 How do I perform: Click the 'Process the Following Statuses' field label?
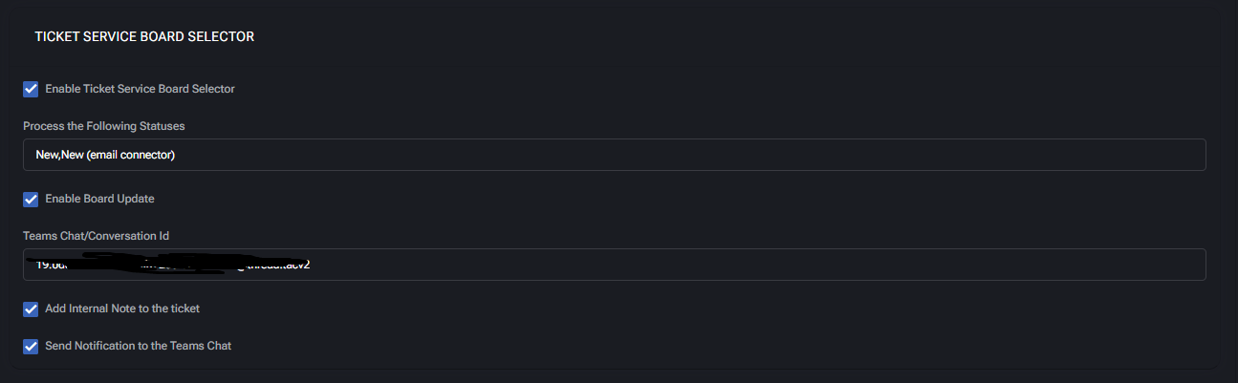coord(104,126)
